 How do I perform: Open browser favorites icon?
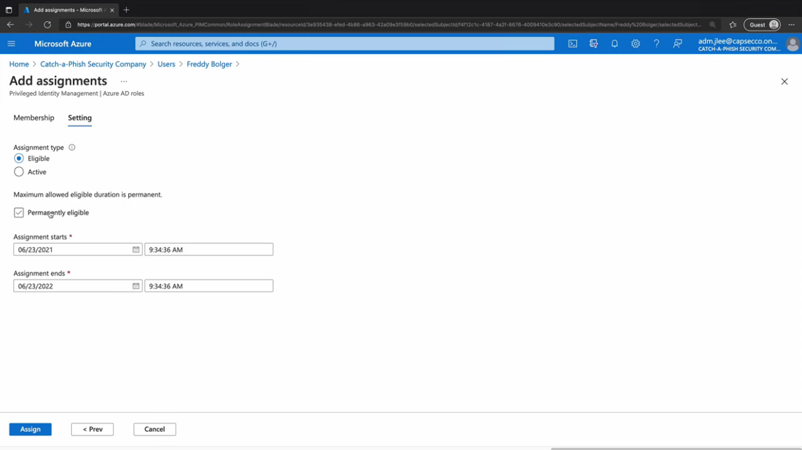point(733,25)
